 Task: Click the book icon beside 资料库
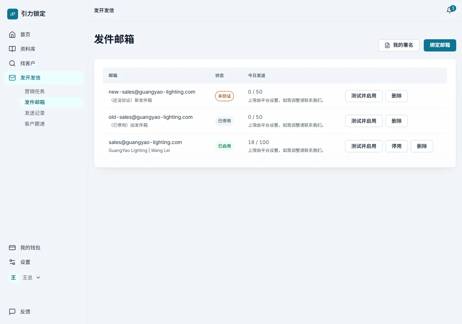(x=12, y=49)
